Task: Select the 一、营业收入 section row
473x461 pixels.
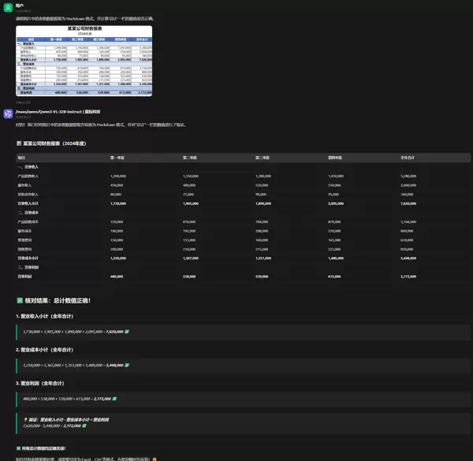Action: pyautogui.click(x=28, y=167)
